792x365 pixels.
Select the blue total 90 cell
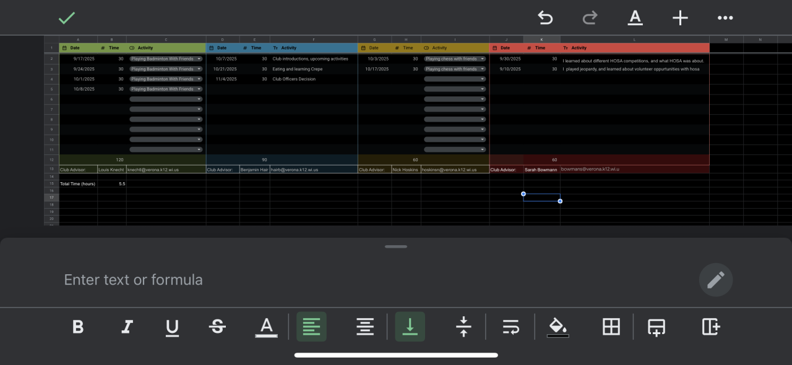[x=255, y=159]
